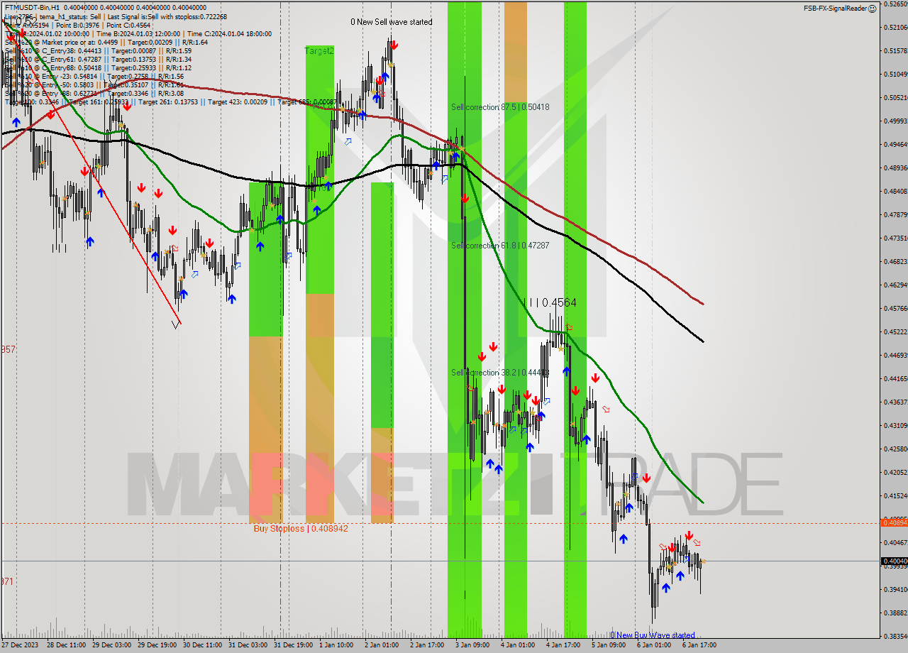Select the FTMUSDT-Bin,H1 symbol title text
908x653 pixels.
coord(32,7)
